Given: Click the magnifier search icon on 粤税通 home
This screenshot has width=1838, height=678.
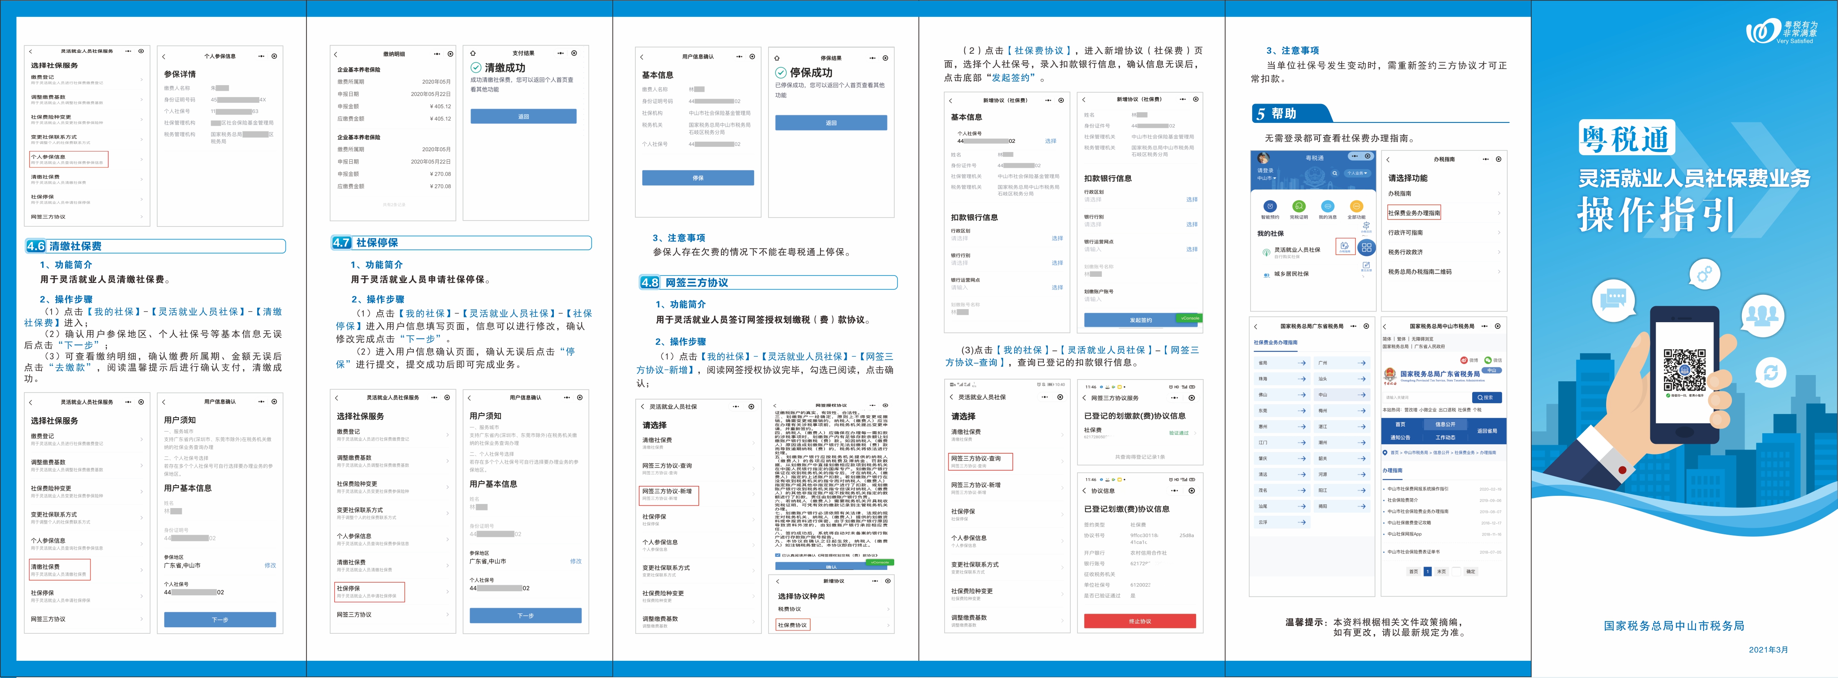Looking at the screenshot, I should (1335, 173).
